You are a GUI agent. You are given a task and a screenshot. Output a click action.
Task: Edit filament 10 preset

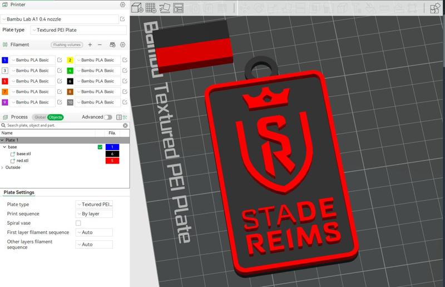[125, 102]
